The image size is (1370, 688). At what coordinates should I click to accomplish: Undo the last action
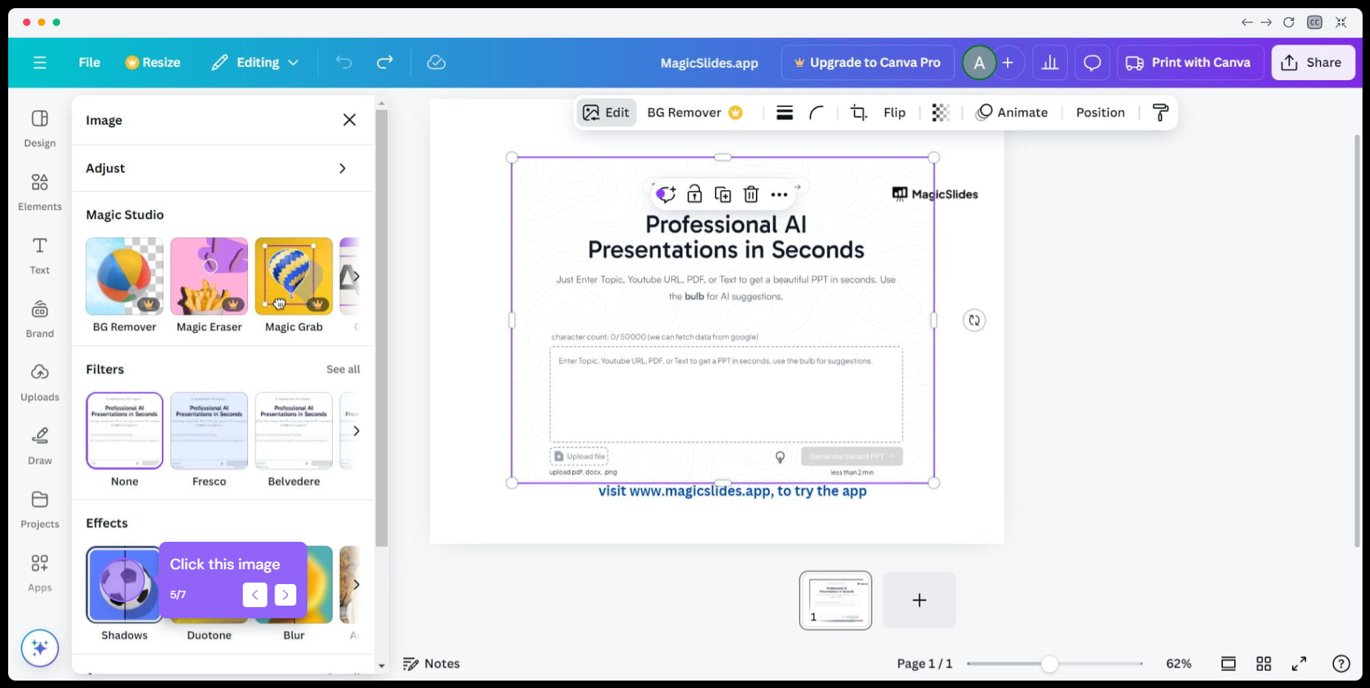click(x=344, y=62)
